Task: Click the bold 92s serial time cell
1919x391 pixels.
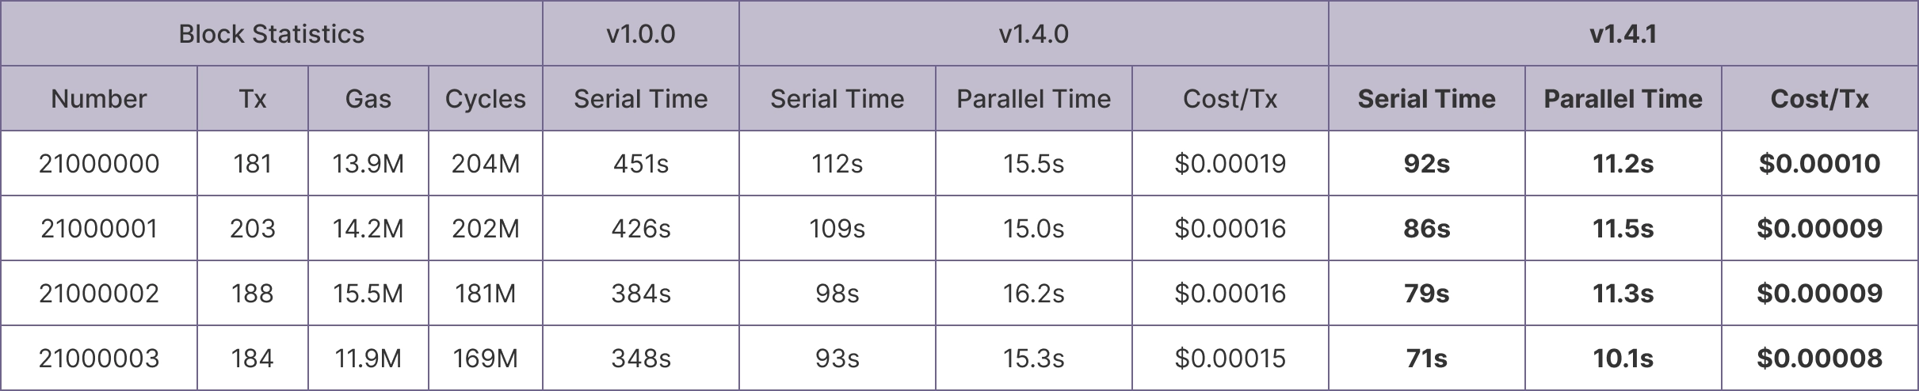Action: click(1426, 164)
